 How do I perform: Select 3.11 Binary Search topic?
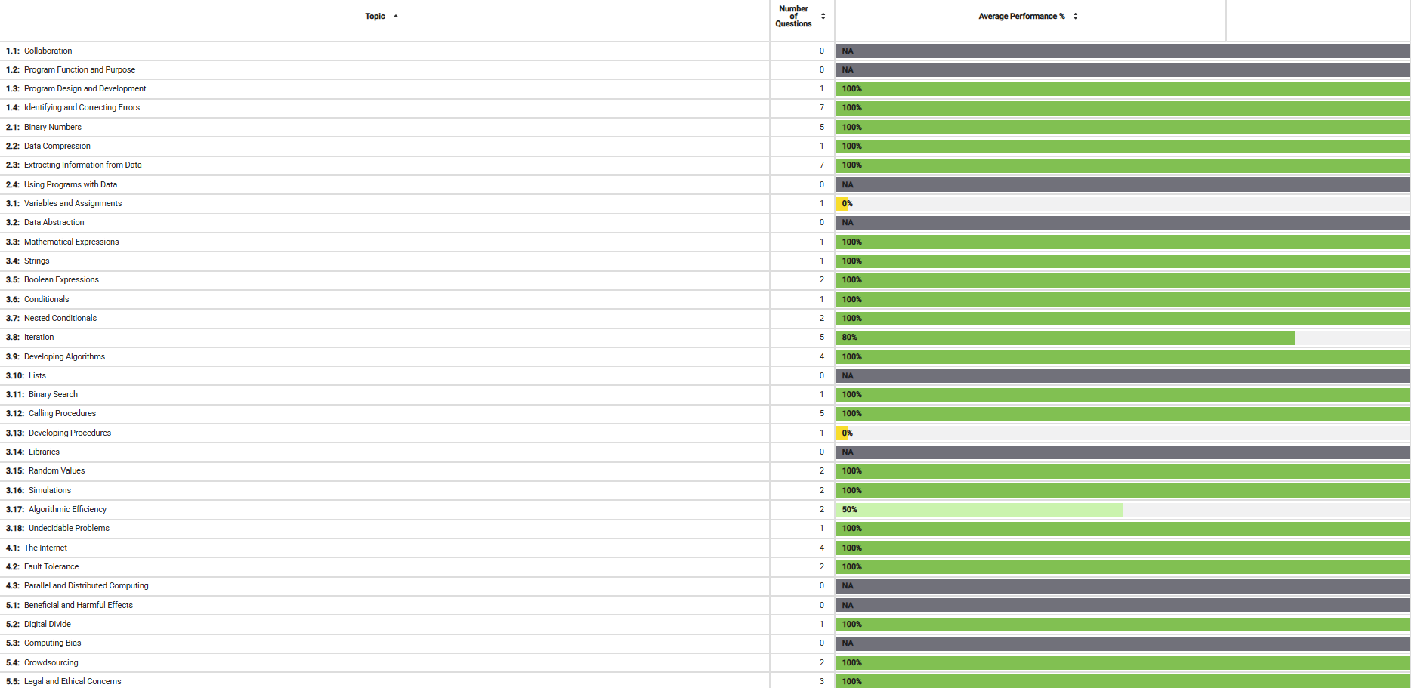point(42,394)
